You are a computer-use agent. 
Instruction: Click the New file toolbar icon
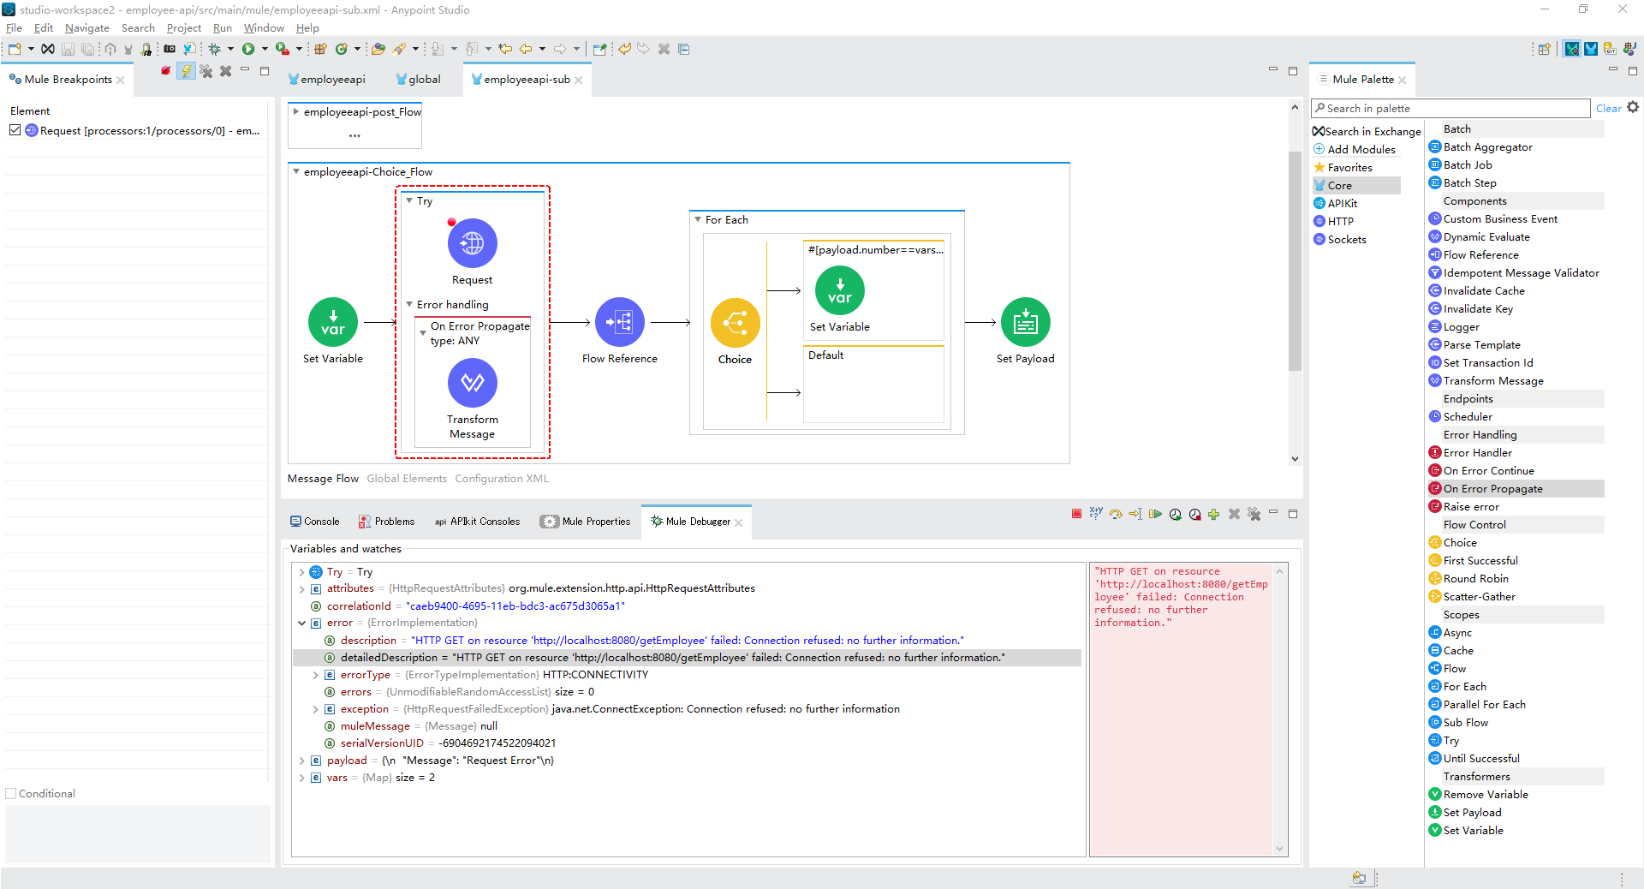(x=15, y=49)
